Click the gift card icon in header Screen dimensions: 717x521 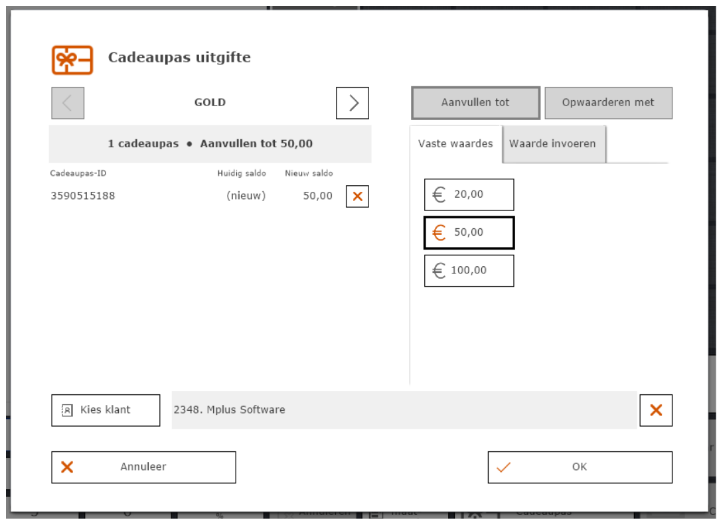click(72, 60)
